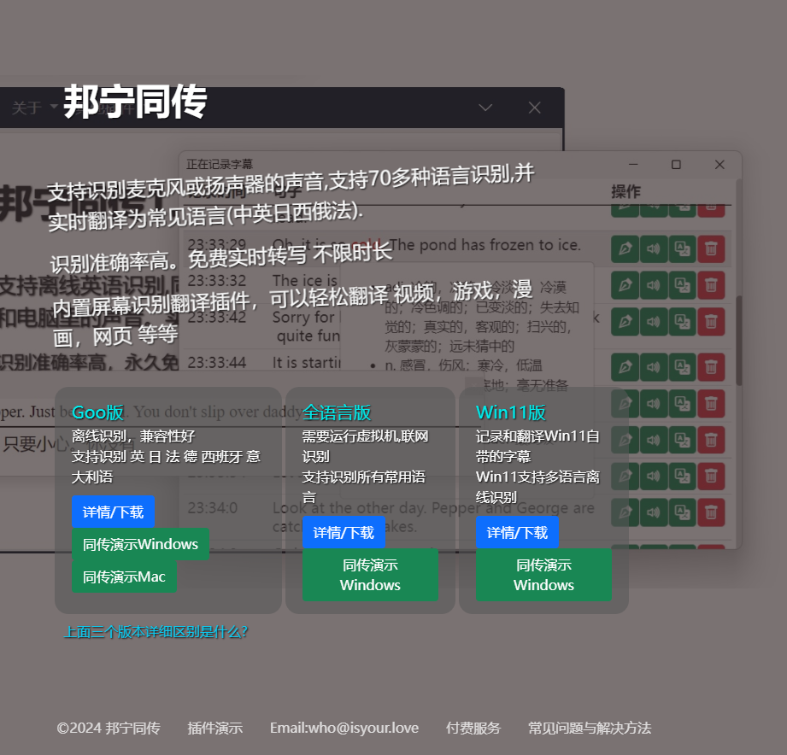Close the dark 邦宁同传 window with its X

[535, 108]
